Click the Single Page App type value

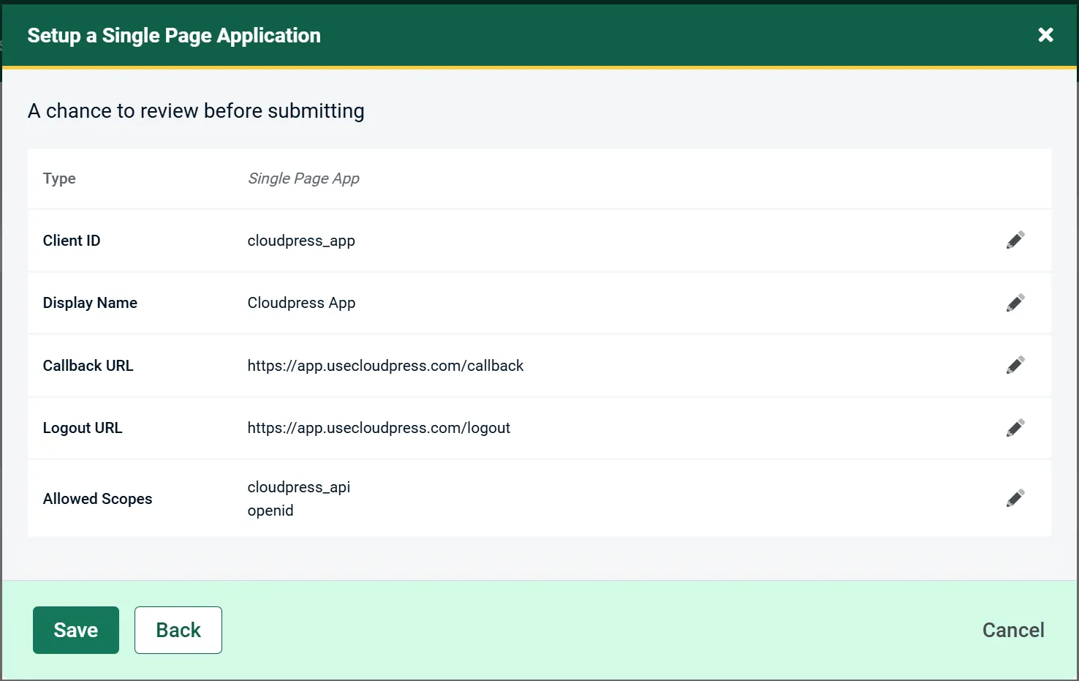click(303, 178)
